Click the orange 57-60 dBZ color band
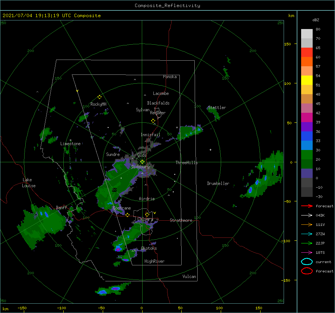Image resolution: width=335 pixels, height=313 pixels. 307,62
